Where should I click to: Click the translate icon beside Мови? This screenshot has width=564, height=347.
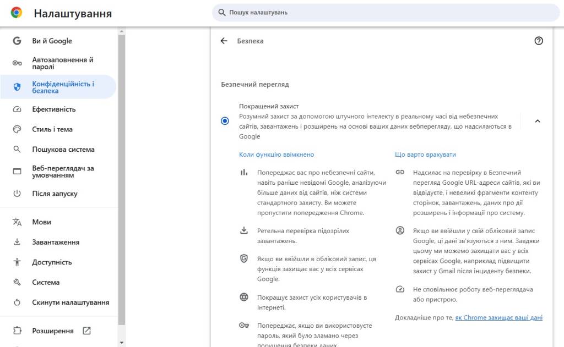17,222
